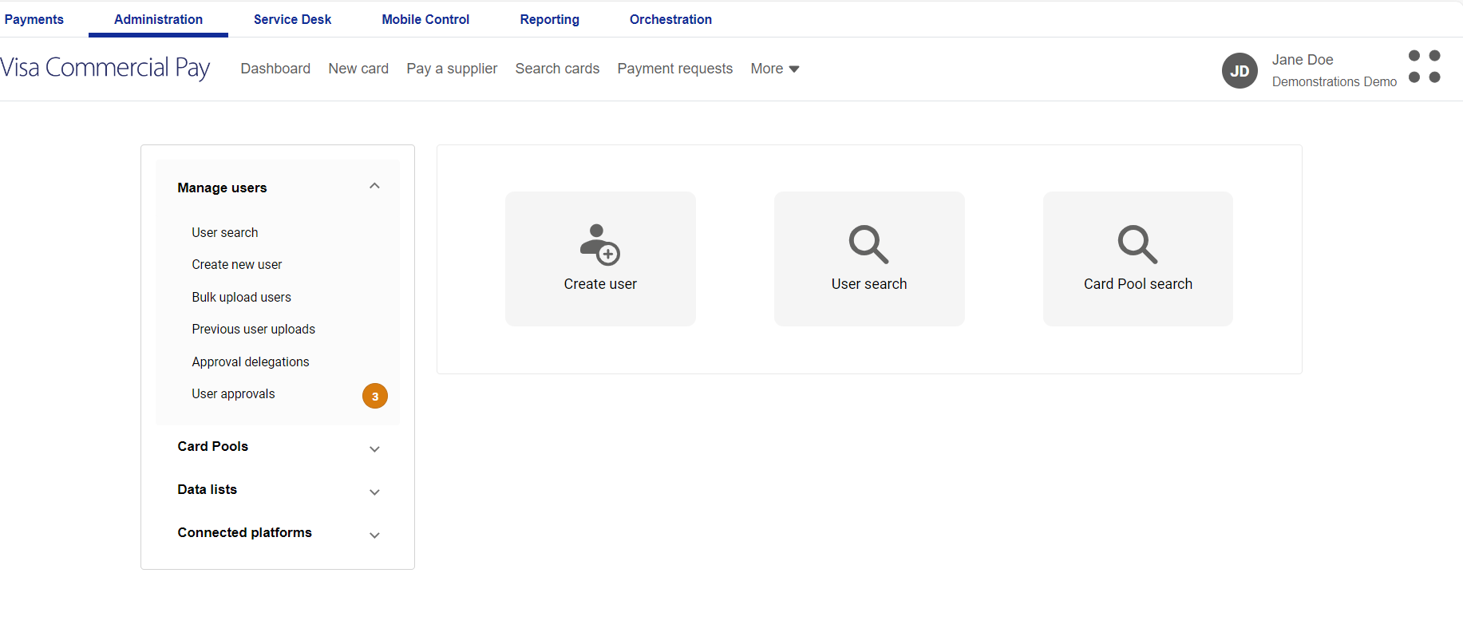Select Create new user in sidebar
The width and height of the screenshot is (1463, 644).
237,264
